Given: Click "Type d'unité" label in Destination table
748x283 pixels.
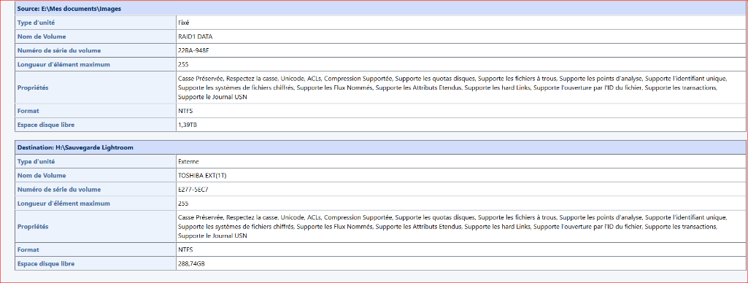Looking at the screenshot, I should 36,161.
